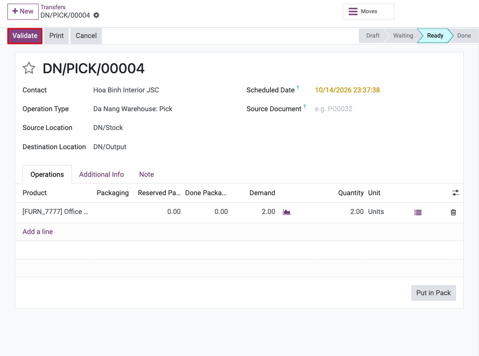
Task: Open Operation Type Da Nang Warehouse: Pick
Action: 133,109
